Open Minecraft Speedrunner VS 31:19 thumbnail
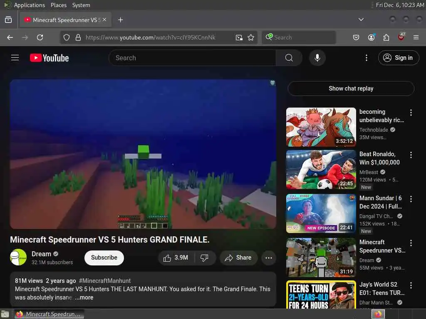The image size is (426, 319). (321, 258)
